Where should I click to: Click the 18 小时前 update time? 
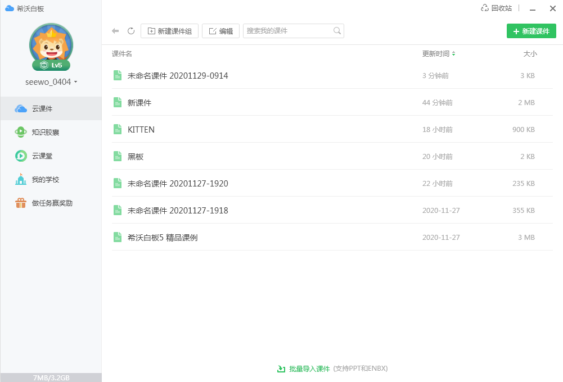[x=438, y=129]
